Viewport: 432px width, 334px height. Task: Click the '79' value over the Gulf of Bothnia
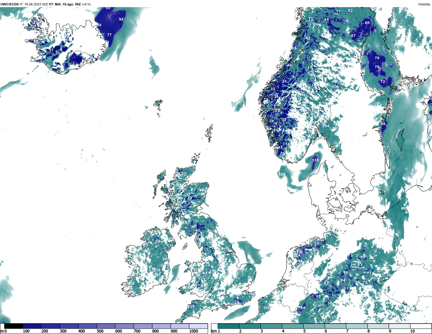point(377,58)
